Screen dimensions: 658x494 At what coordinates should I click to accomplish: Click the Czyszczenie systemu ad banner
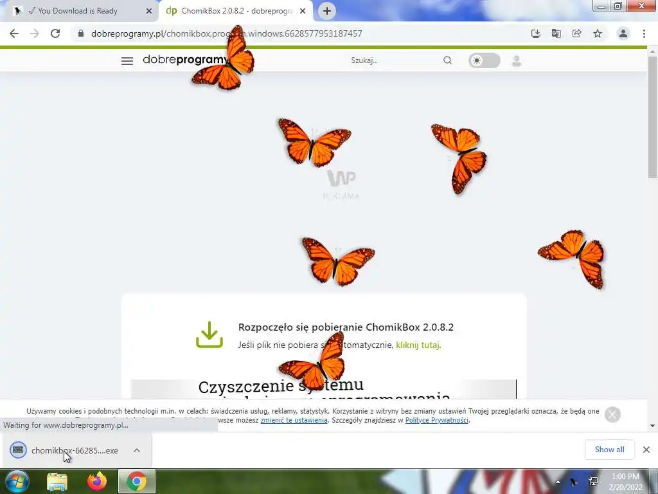tap(324, 389)
